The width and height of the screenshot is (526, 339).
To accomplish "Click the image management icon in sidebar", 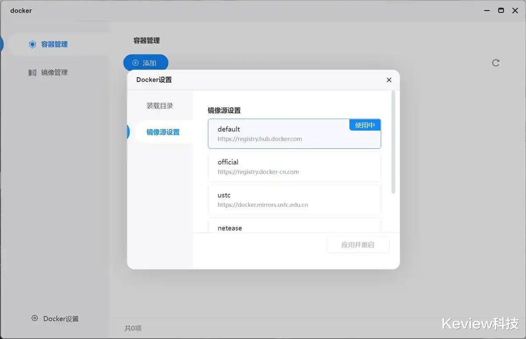I will pyautogui.click(x=32, y=73).
